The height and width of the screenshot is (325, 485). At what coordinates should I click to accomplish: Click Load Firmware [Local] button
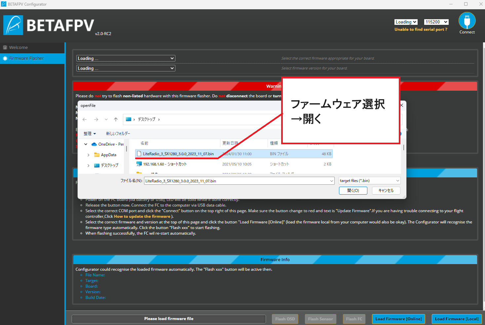coord(457,319)
